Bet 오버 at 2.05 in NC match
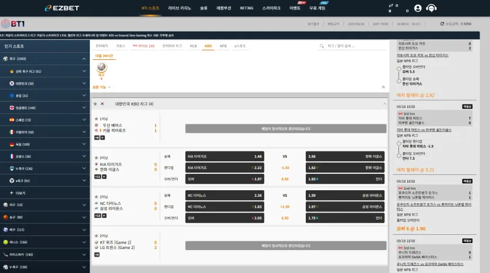 pyautogui.click(x=225, y=218)
